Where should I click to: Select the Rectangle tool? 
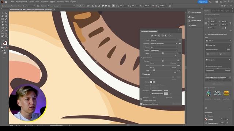[x=3, y=19]
